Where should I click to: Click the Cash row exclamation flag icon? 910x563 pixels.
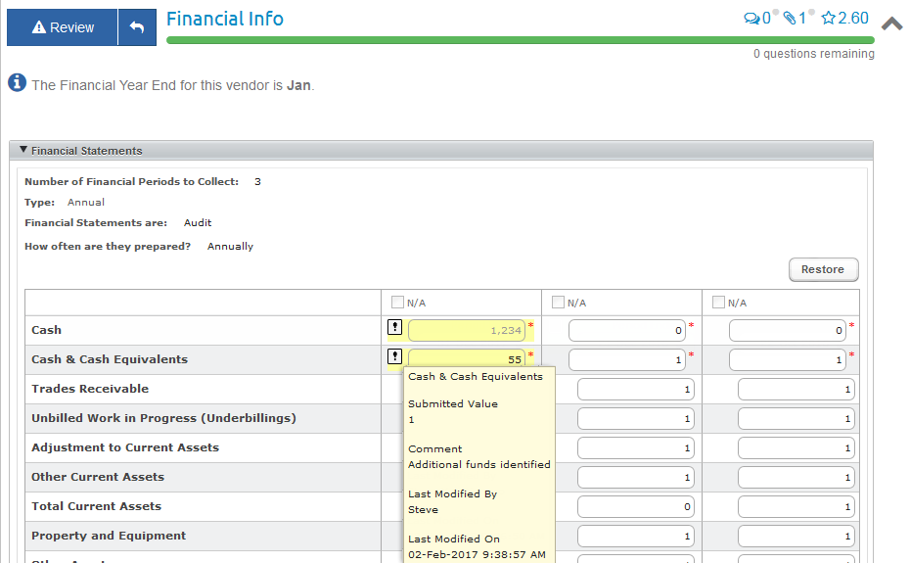coord(394,327)
